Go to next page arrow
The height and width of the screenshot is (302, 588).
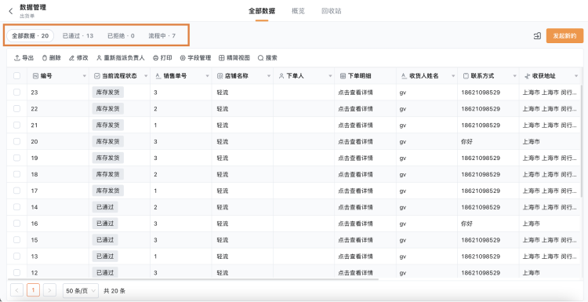tap(49, 290)
